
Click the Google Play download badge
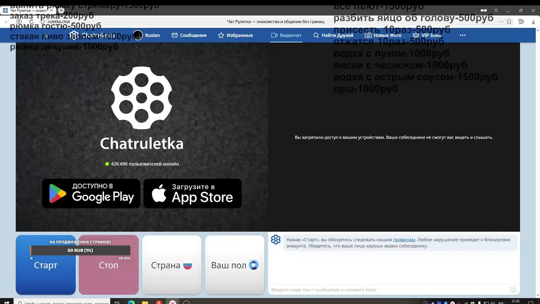click(x=91, y=193)
